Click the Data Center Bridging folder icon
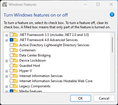Image resolution: width=118 pixels, height=105 pixels. 16,55
